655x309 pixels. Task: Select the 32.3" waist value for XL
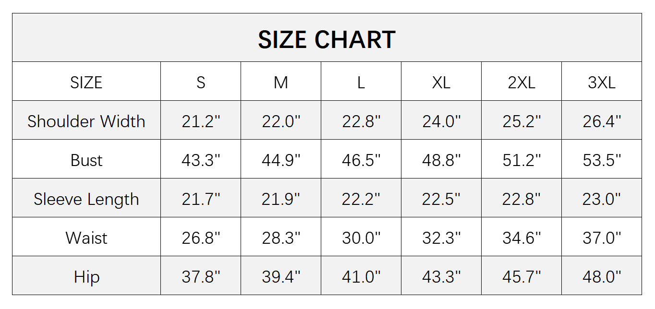[x=441, y=238]
